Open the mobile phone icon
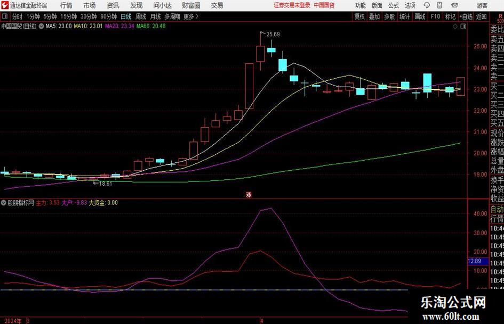The height and width of the screenshot is (324, 504). click(x=439, y=5)
